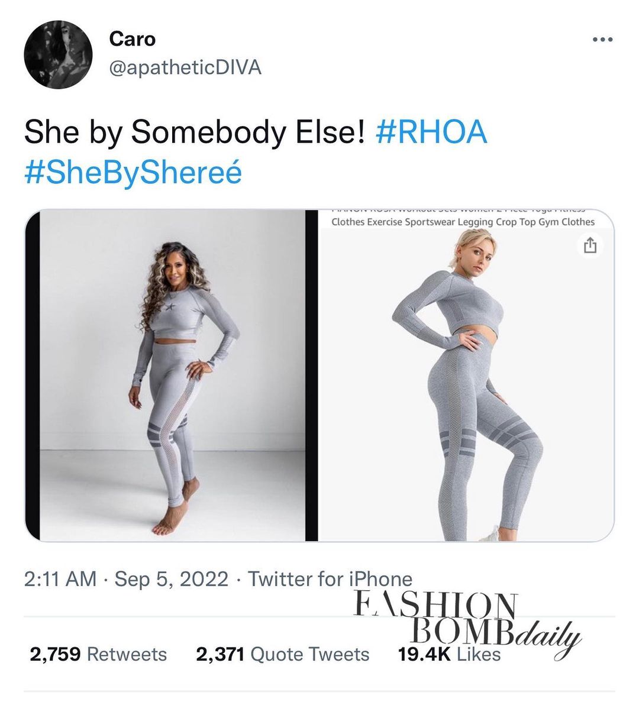
Task: Click the Twitter for iPhone source label
Action: click(330, 579)
